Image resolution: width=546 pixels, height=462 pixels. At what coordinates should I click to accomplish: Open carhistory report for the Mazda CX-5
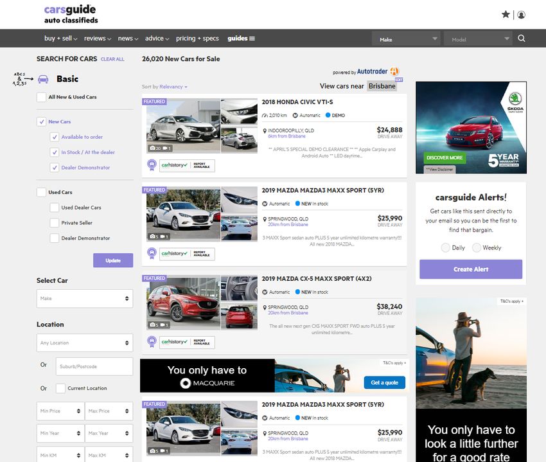point(187,342)
